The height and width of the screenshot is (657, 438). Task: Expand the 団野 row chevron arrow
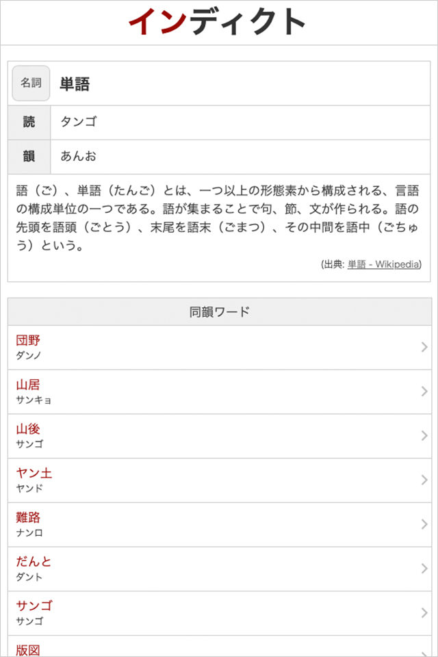pos(424,348)
